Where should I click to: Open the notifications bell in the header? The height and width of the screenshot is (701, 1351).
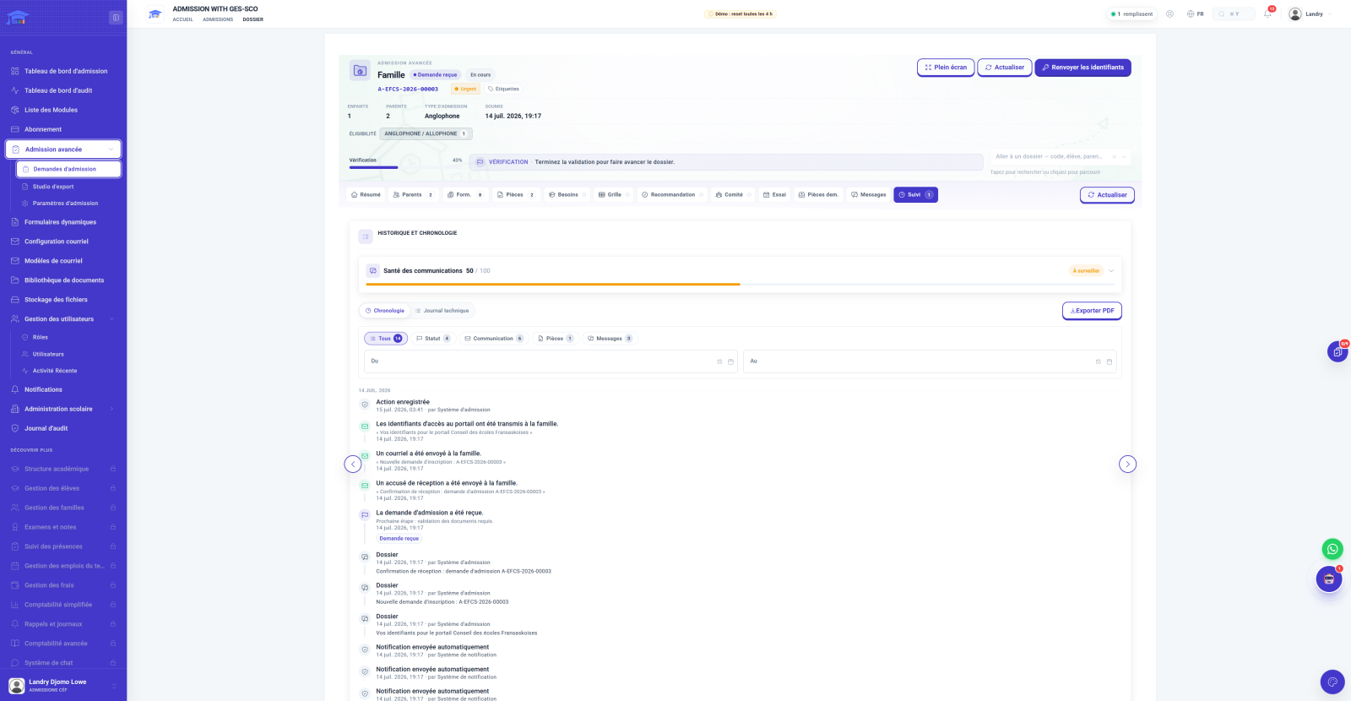pyautogui.click(x=1267, y=14)
